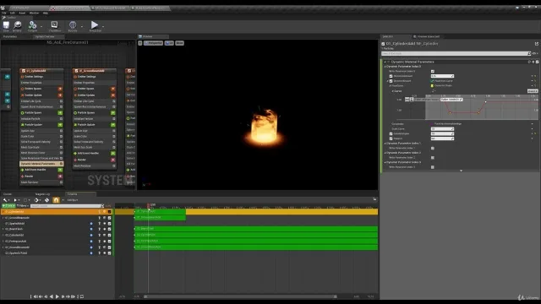Open the File menu

[3, 14]
